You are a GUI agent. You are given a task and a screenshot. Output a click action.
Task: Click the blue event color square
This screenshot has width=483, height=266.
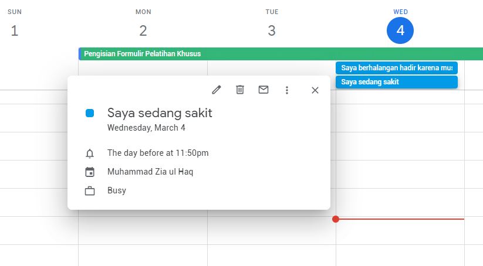pyautogui.click(x=90, y=113)
